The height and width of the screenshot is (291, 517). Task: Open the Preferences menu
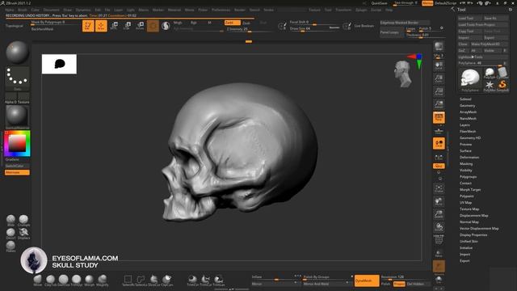click(221, 10)
